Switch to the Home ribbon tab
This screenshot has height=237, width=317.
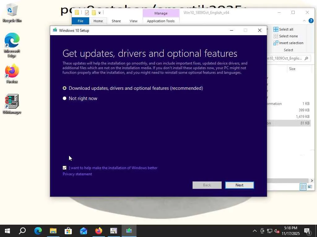tap(98, 21)
